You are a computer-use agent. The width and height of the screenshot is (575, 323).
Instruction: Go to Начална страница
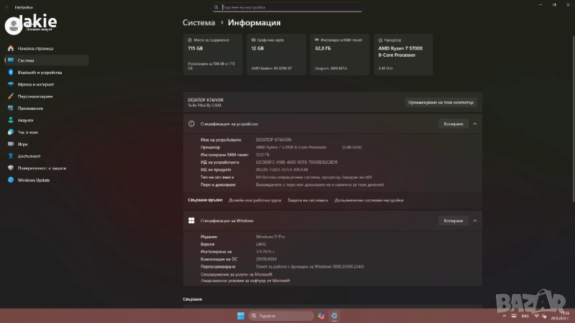click(x=35, y=49)
